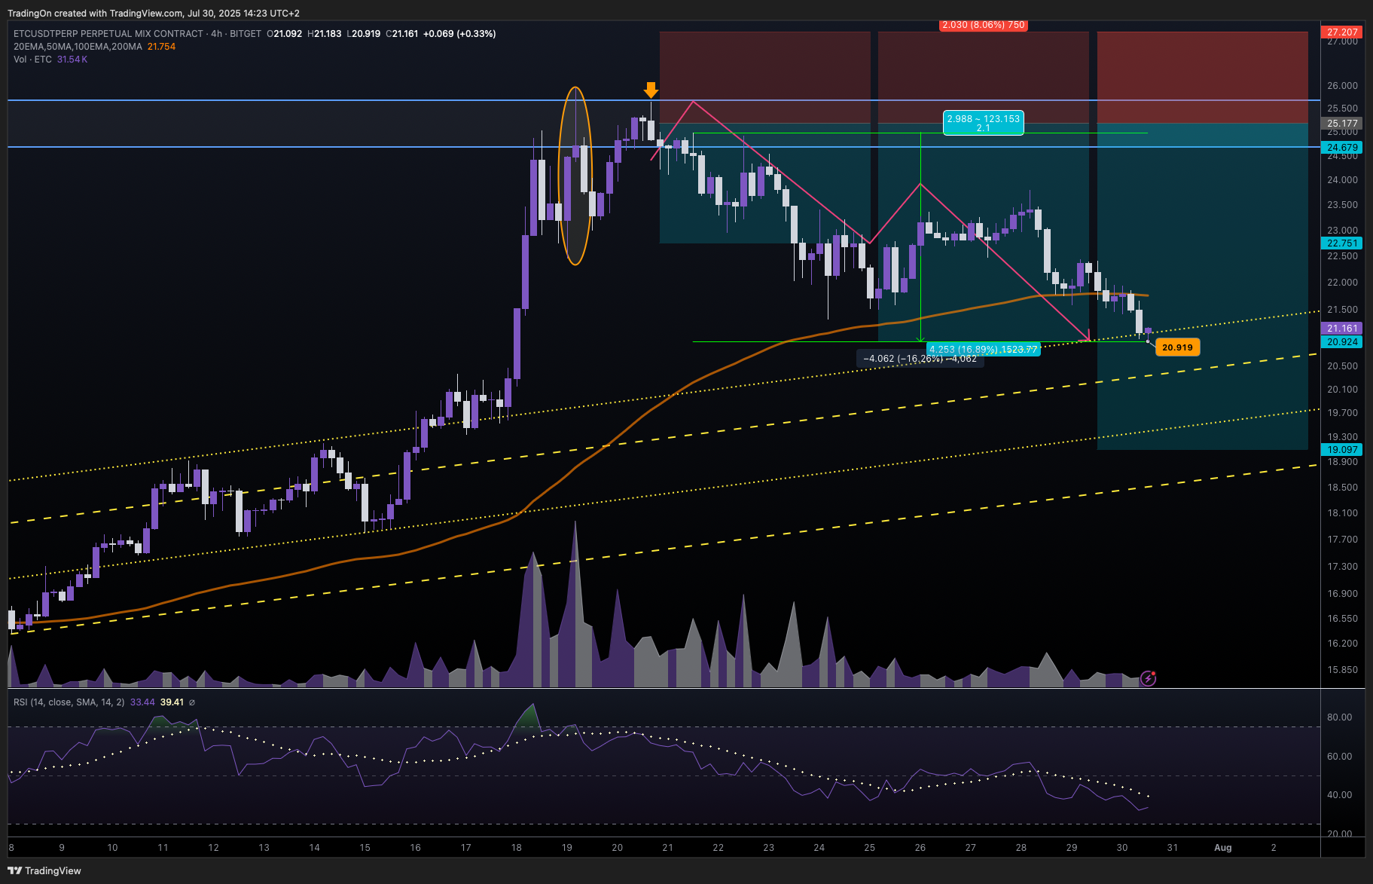Click the purple 21.161 current price label
Viewport: 1373px width, 884px height.
click(x=1343, y=329)
